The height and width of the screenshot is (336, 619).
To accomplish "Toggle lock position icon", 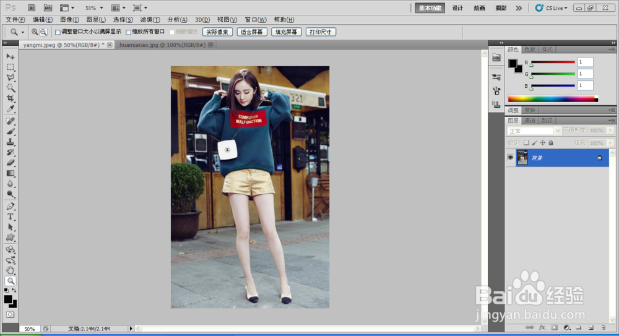I will point(543,142).
